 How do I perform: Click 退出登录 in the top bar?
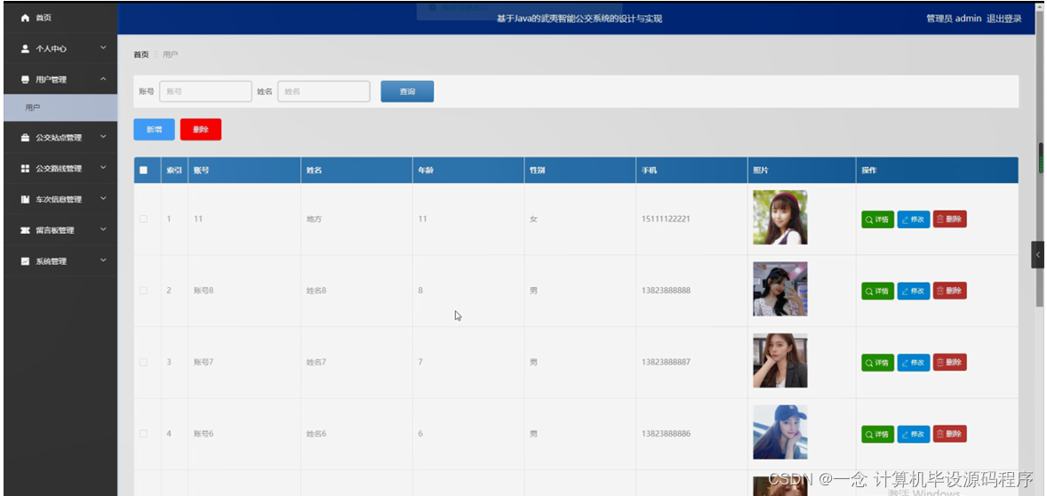(1004, 19)
